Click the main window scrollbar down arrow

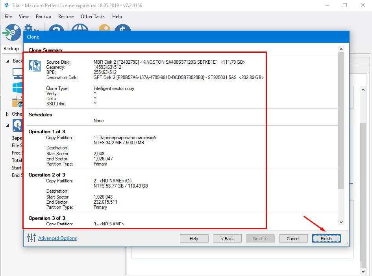(363, 272)
